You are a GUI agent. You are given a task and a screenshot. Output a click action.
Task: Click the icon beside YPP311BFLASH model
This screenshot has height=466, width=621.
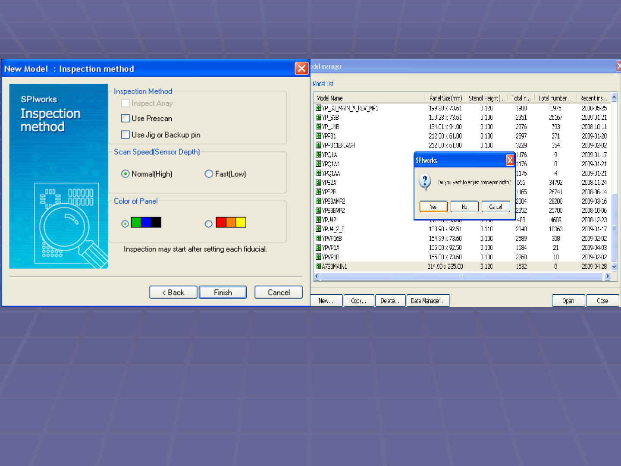coord(318,145)
